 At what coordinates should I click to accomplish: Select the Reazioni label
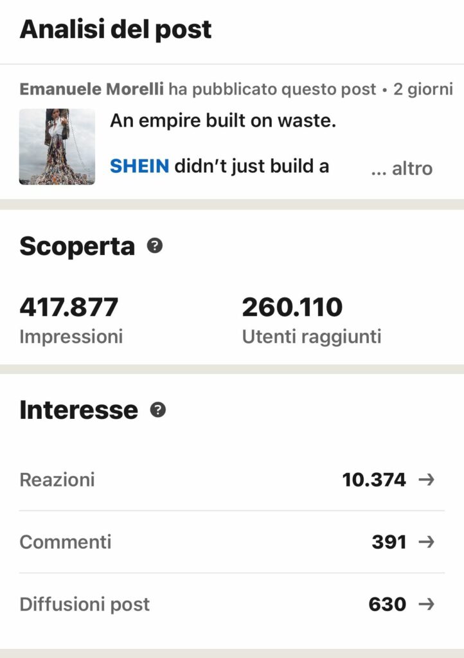[x=57, y=479]
